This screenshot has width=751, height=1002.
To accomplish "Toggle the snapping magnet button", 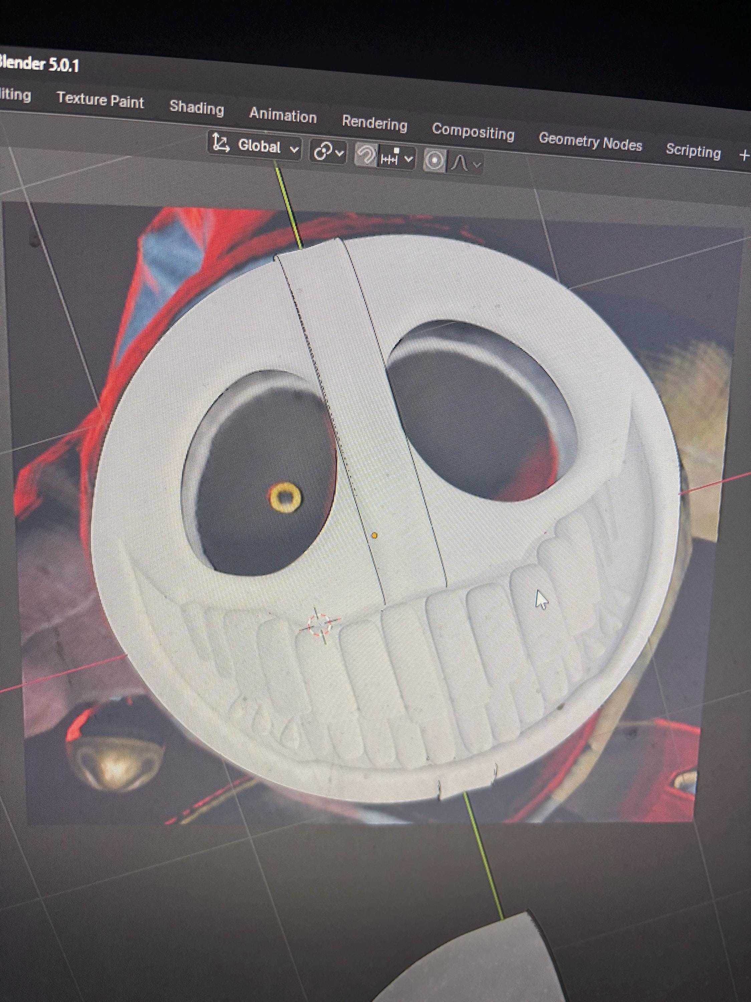I will [366, 155].
